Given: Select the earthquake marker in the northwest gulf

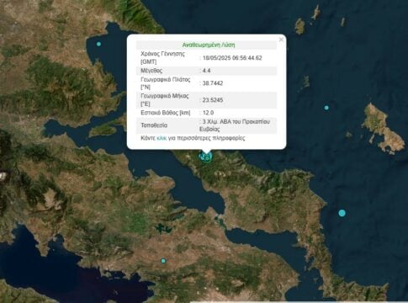Looking at the screenshot, I should 98,44.
